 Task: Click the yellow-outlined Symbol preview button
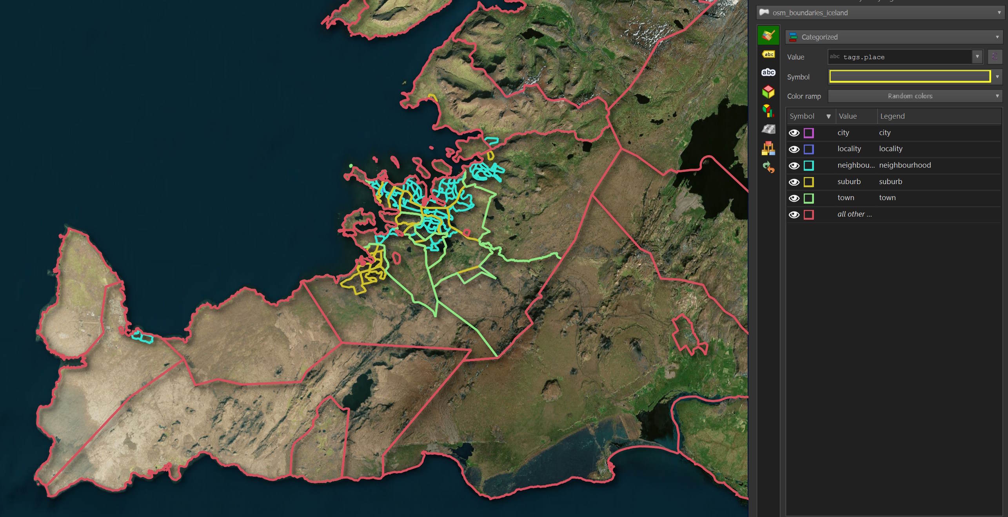pos(910,76)
